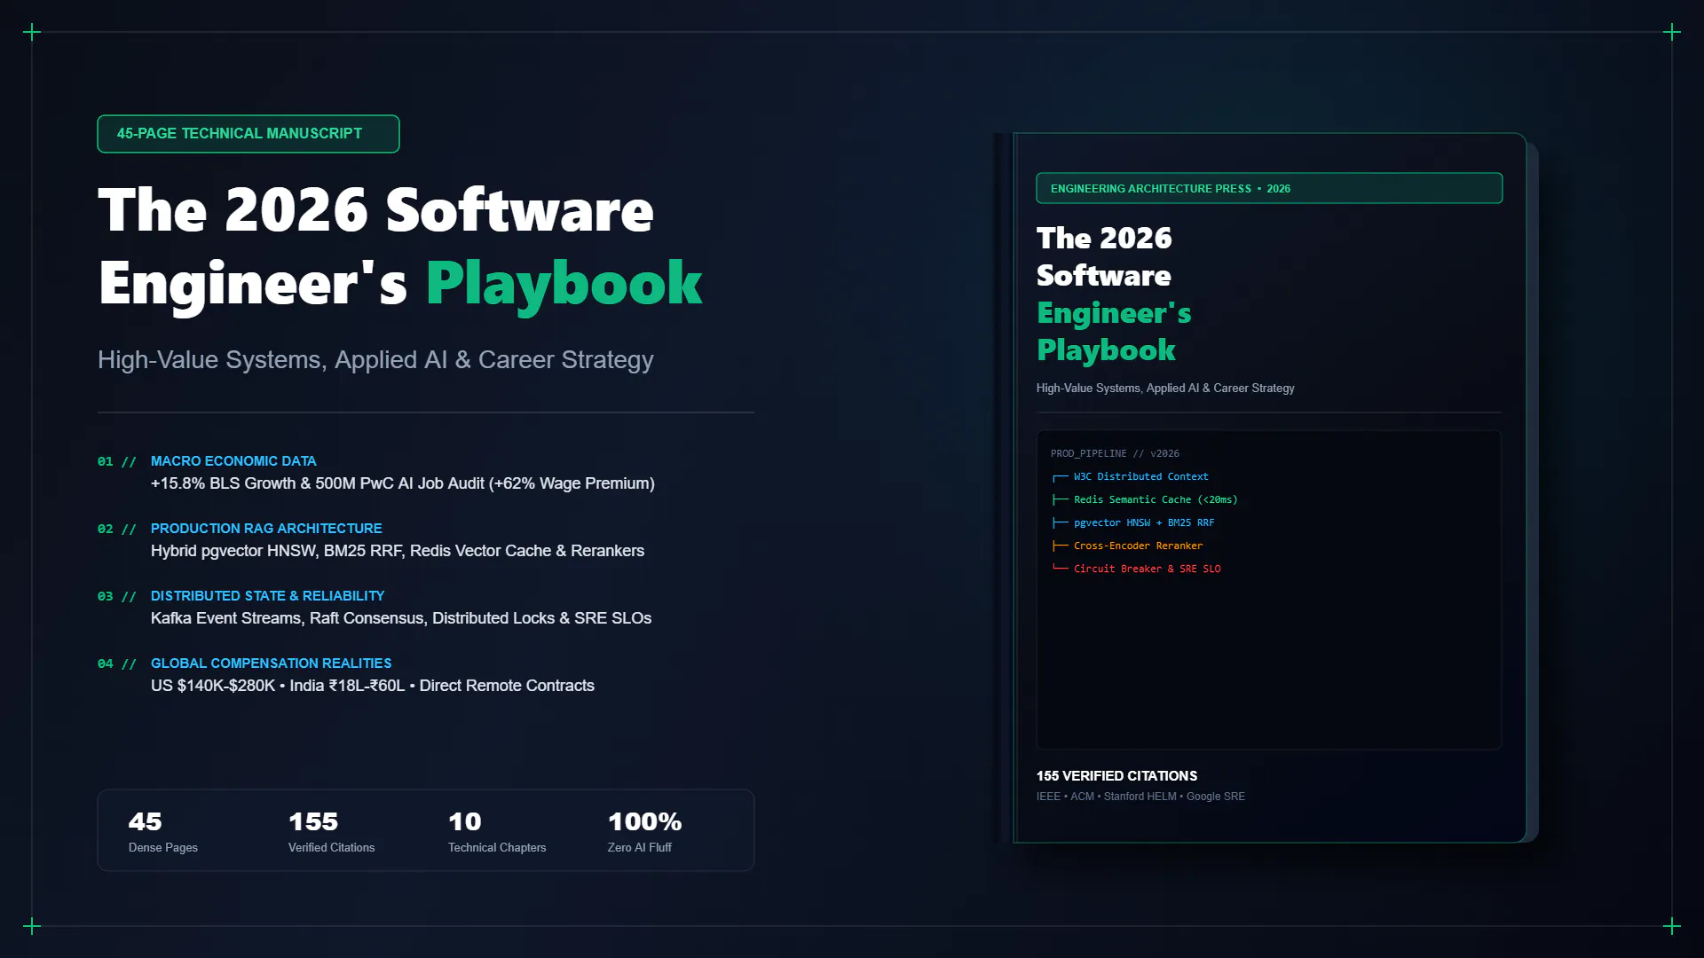Click the '+15.8% BLS Growth' description line
1704x958 pixels.
403,483
